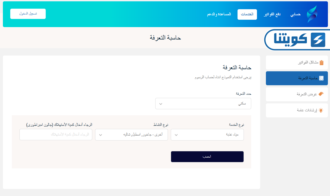Screen dimensions: 330x196
Task: Select the الخدمات navigation tab
Action: [x=247, y=14]
